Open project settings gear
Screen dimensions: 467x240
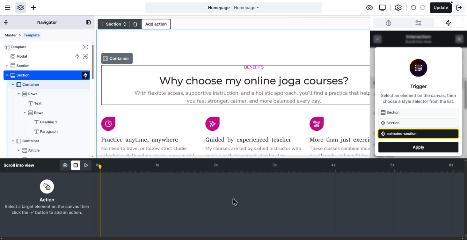point(398,8)
